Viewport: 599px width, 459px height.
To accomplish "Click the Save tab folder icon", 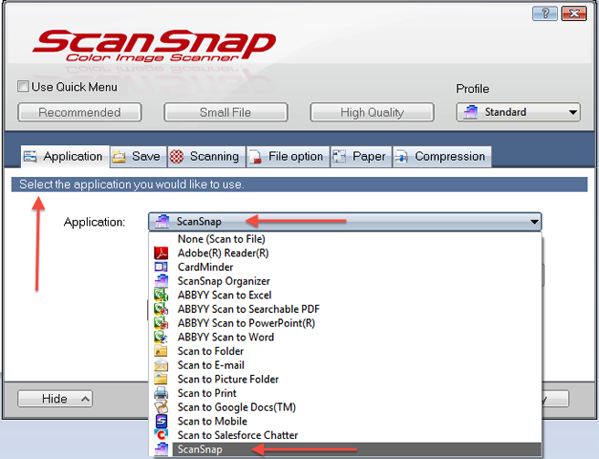I will tap(119, 157).
